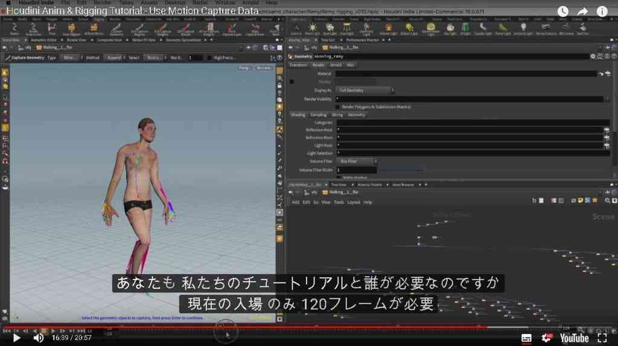
Task: Select the Sky Light shelf tool
Action: pyautogui.click(x=450, y=28)
